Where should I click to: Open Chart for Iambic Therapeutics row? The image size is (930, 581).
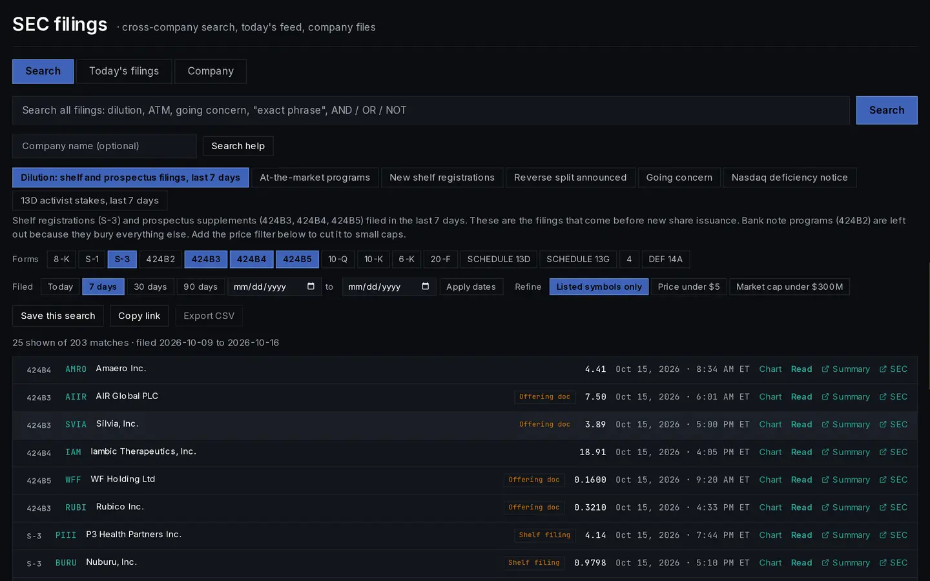(x=770, y=453)
